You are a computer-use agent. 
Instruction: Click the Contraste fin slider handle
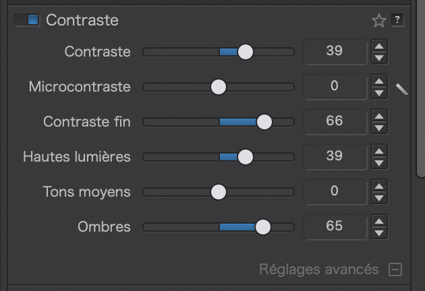[x=264, y=122]
